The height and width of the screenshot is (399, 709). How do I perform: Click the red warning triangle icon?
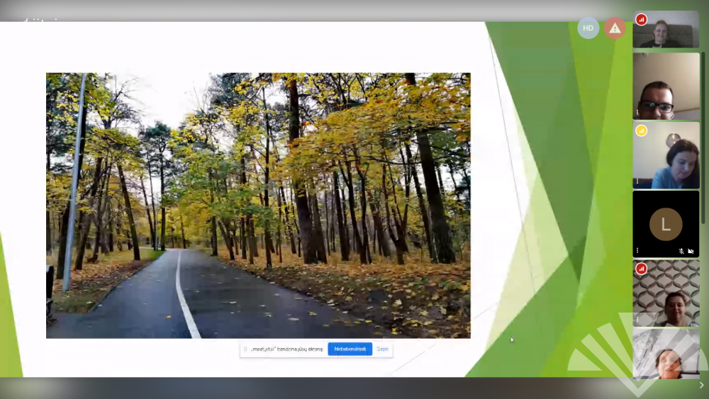coord(615,28)
